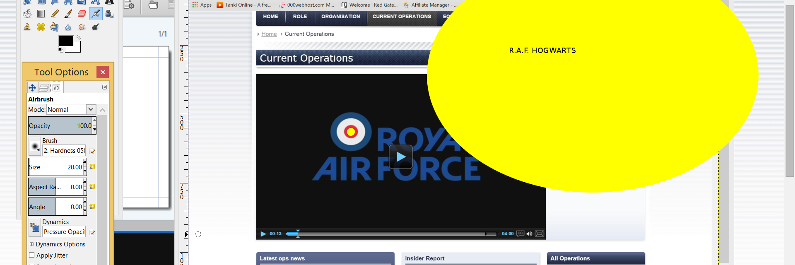Increase brush Size with the up arrow
Screen dimensions: 795x265
85,162
